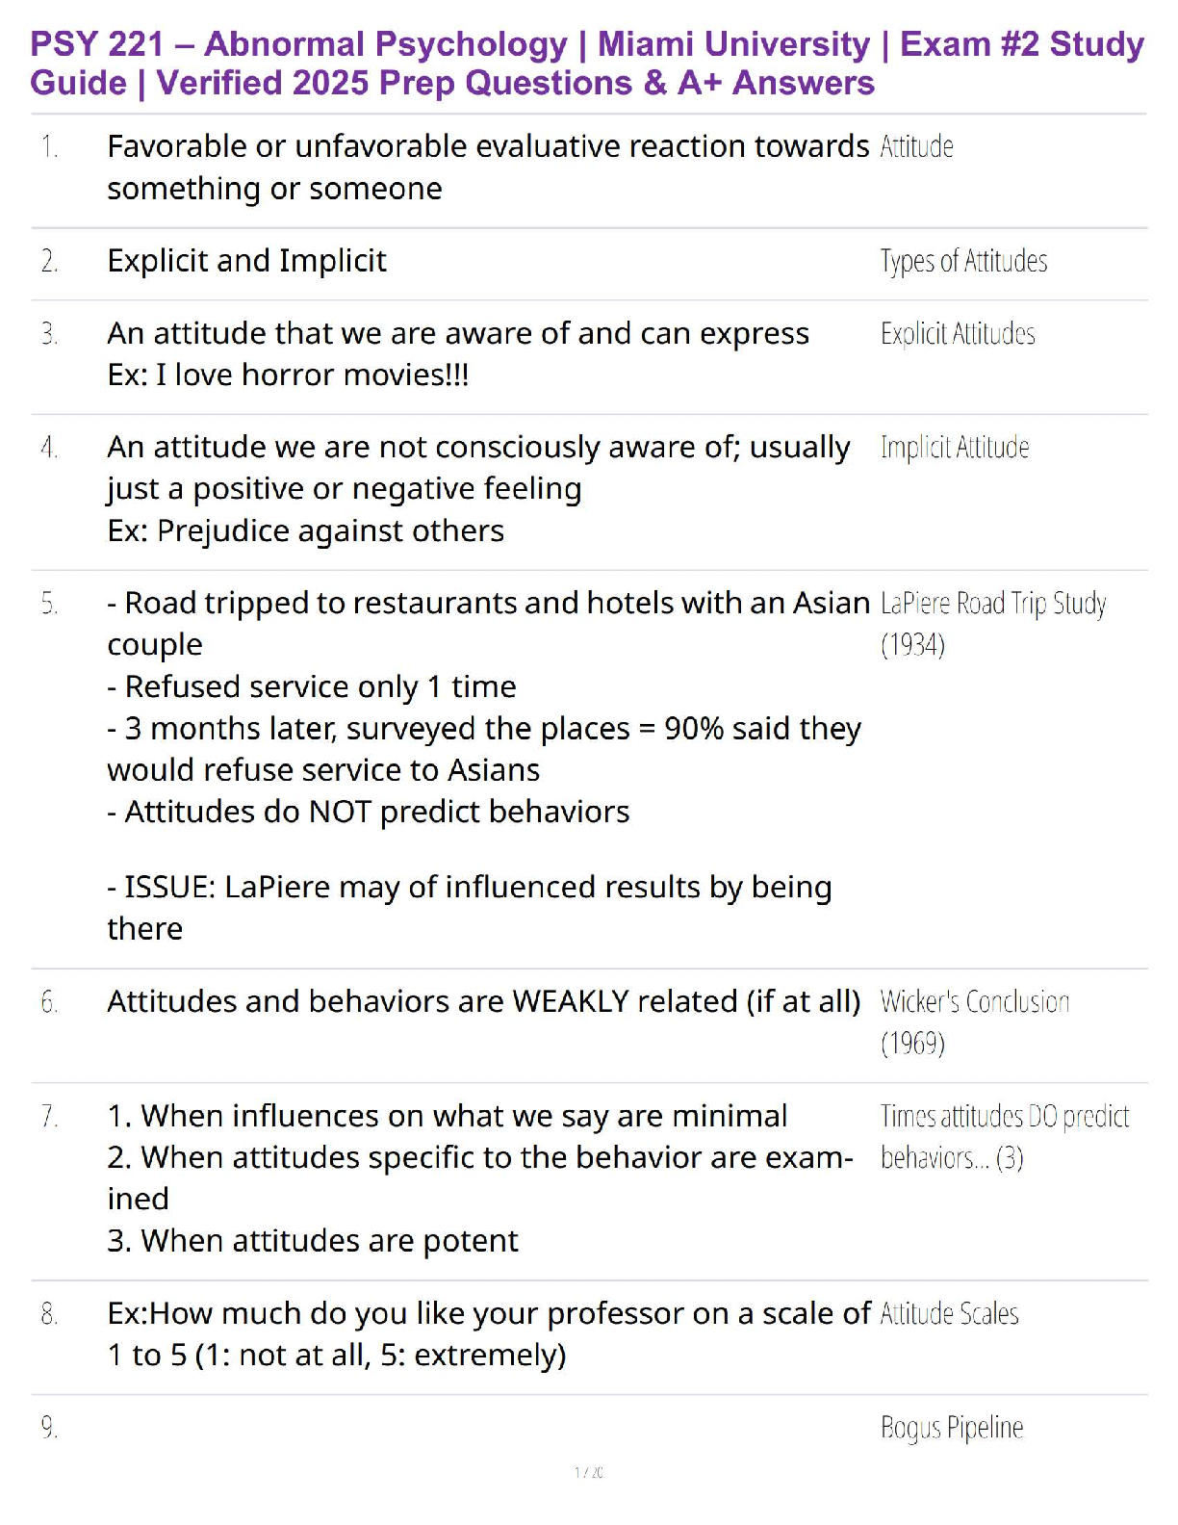Click the "Explicit and Implicit" definition text

coord(246,261)
